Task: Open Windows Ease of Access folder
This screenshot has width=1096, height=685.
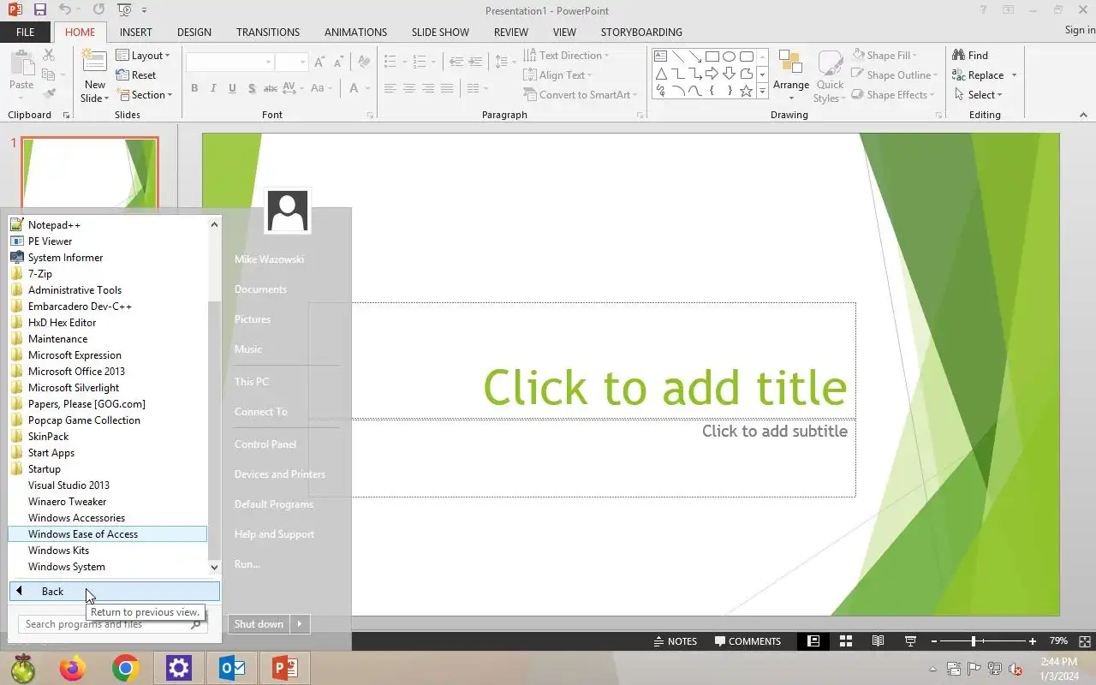Action: (107, 534)
